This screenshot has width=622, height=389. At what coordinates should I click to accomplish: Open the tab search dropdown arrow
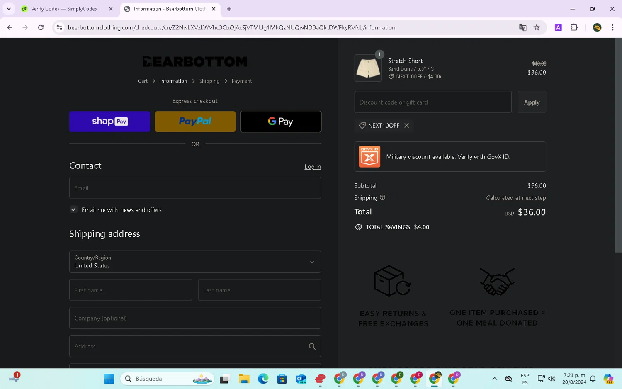(x=9, y=9)
